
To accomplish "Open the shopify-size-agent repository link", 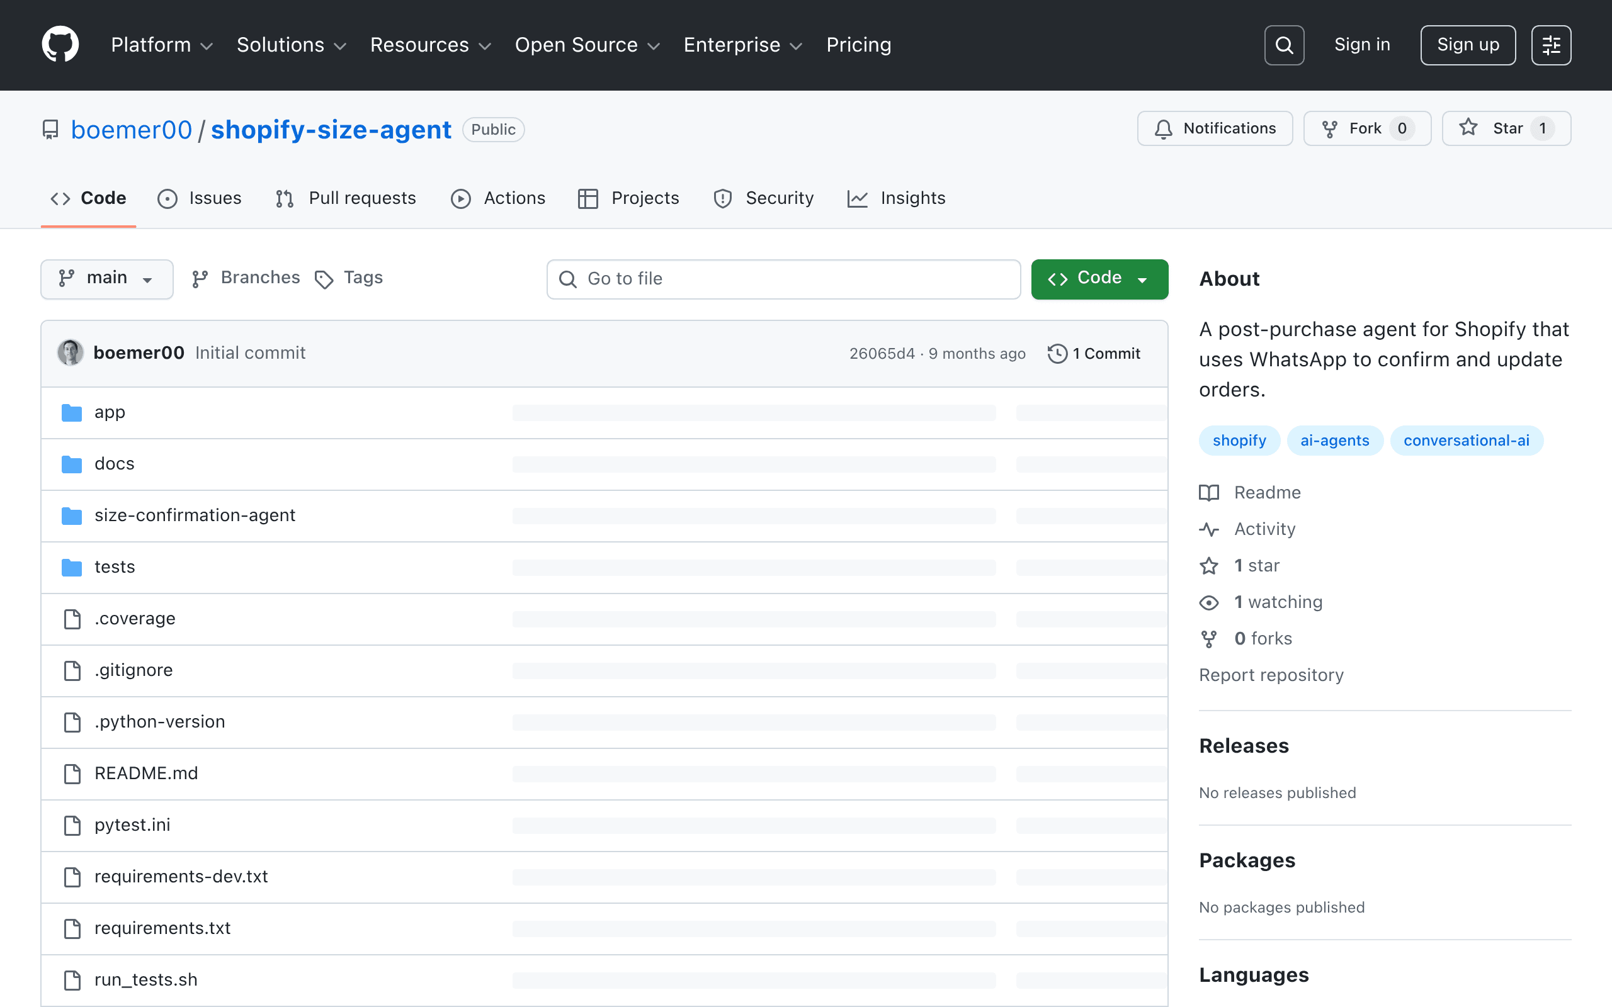I will (x=331, y=129).
